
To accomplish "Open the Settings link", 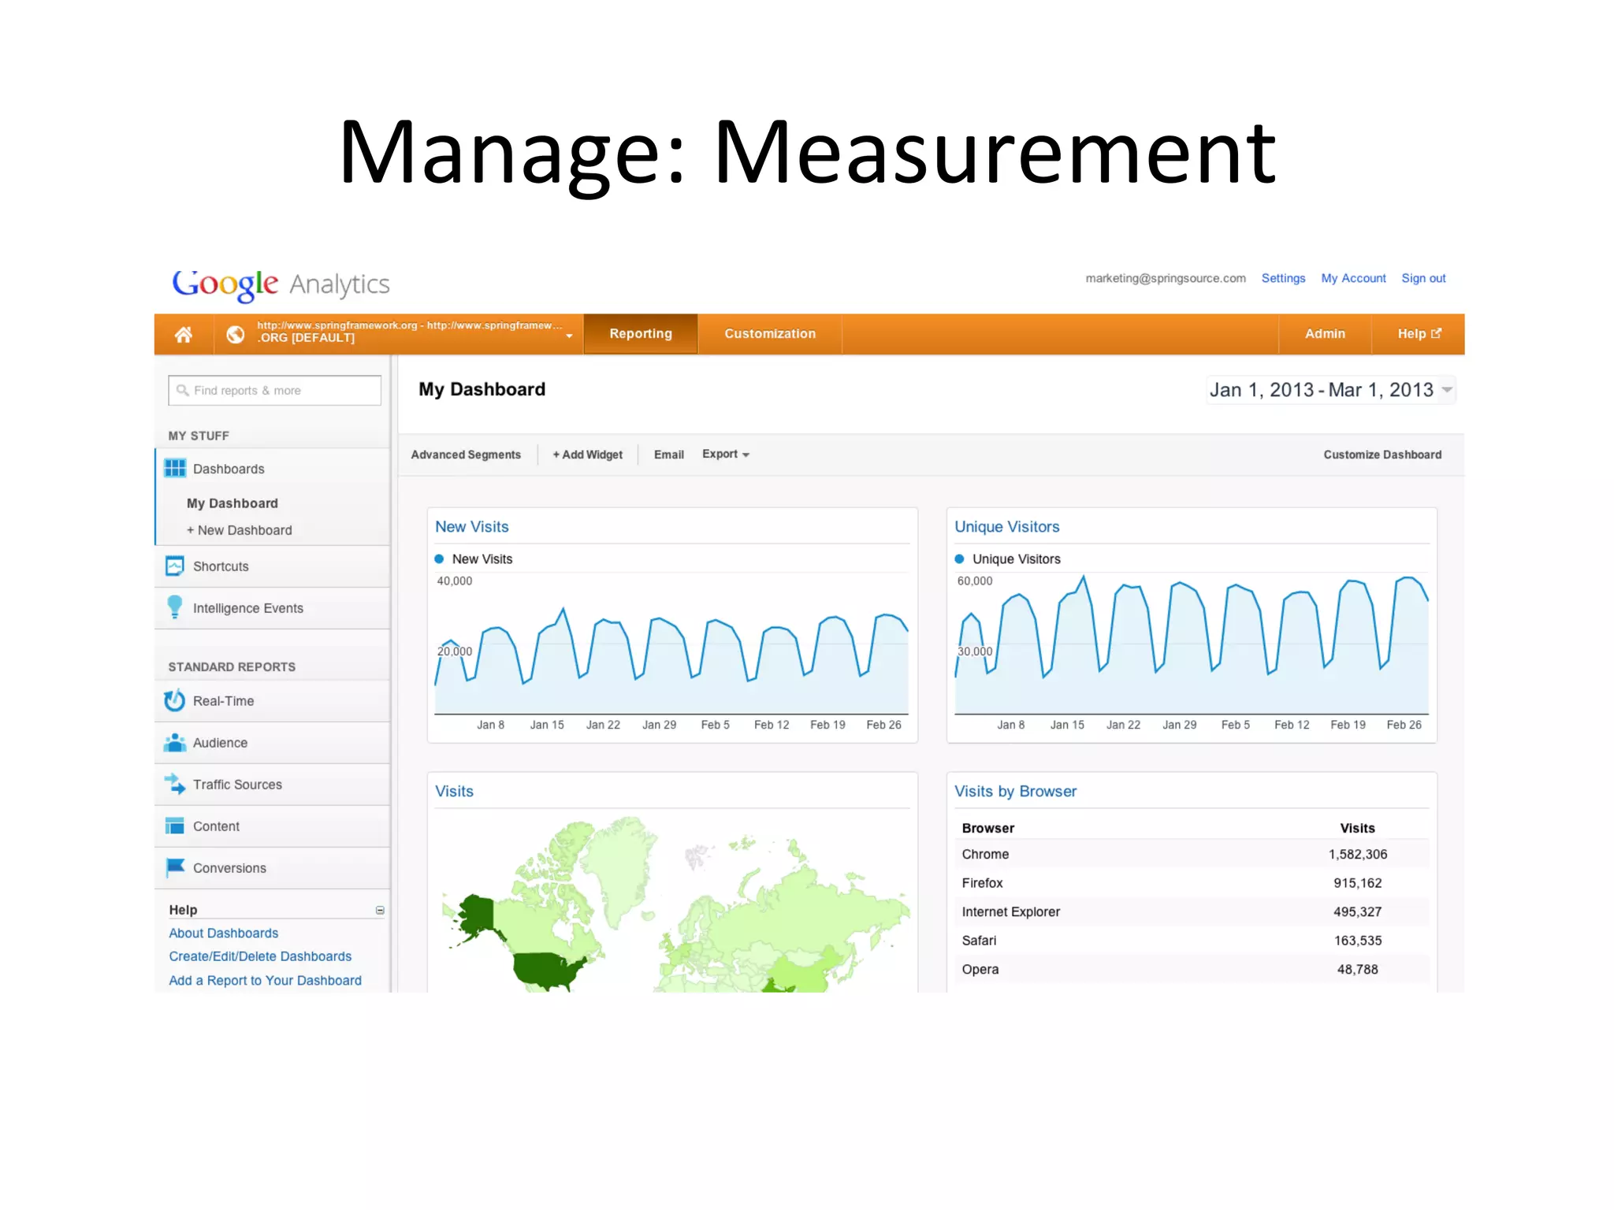I will click(1283, 278).
